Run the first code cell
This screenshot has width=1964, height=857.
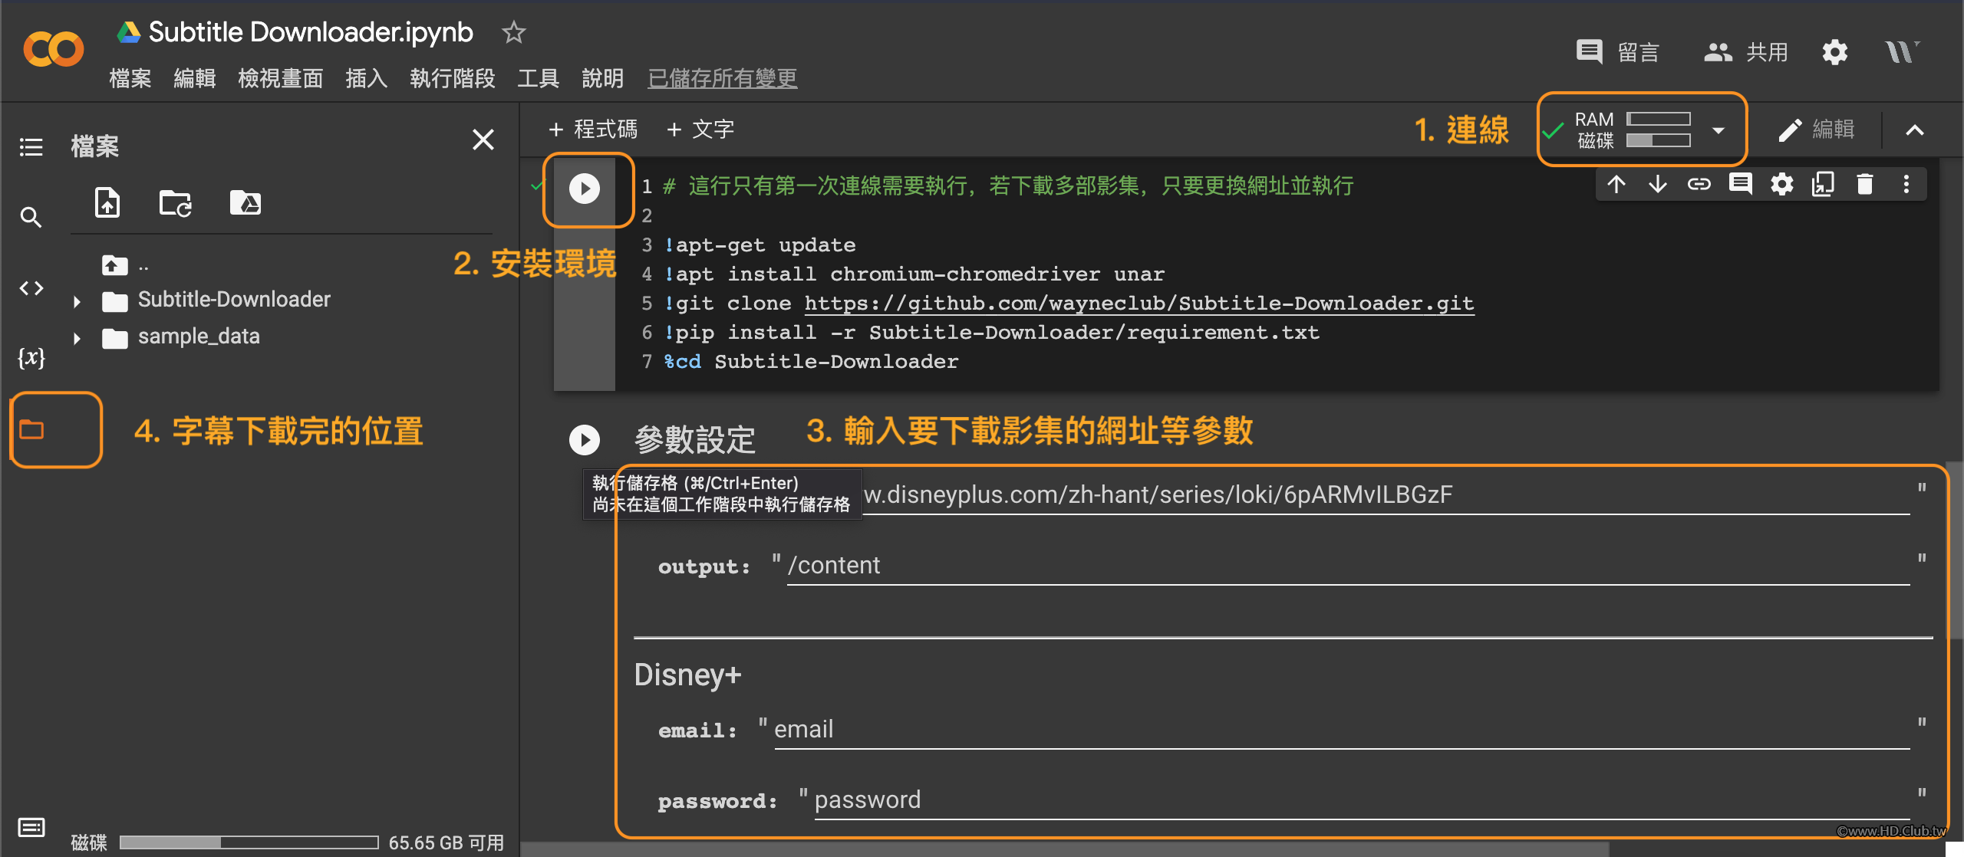point(584,189)
